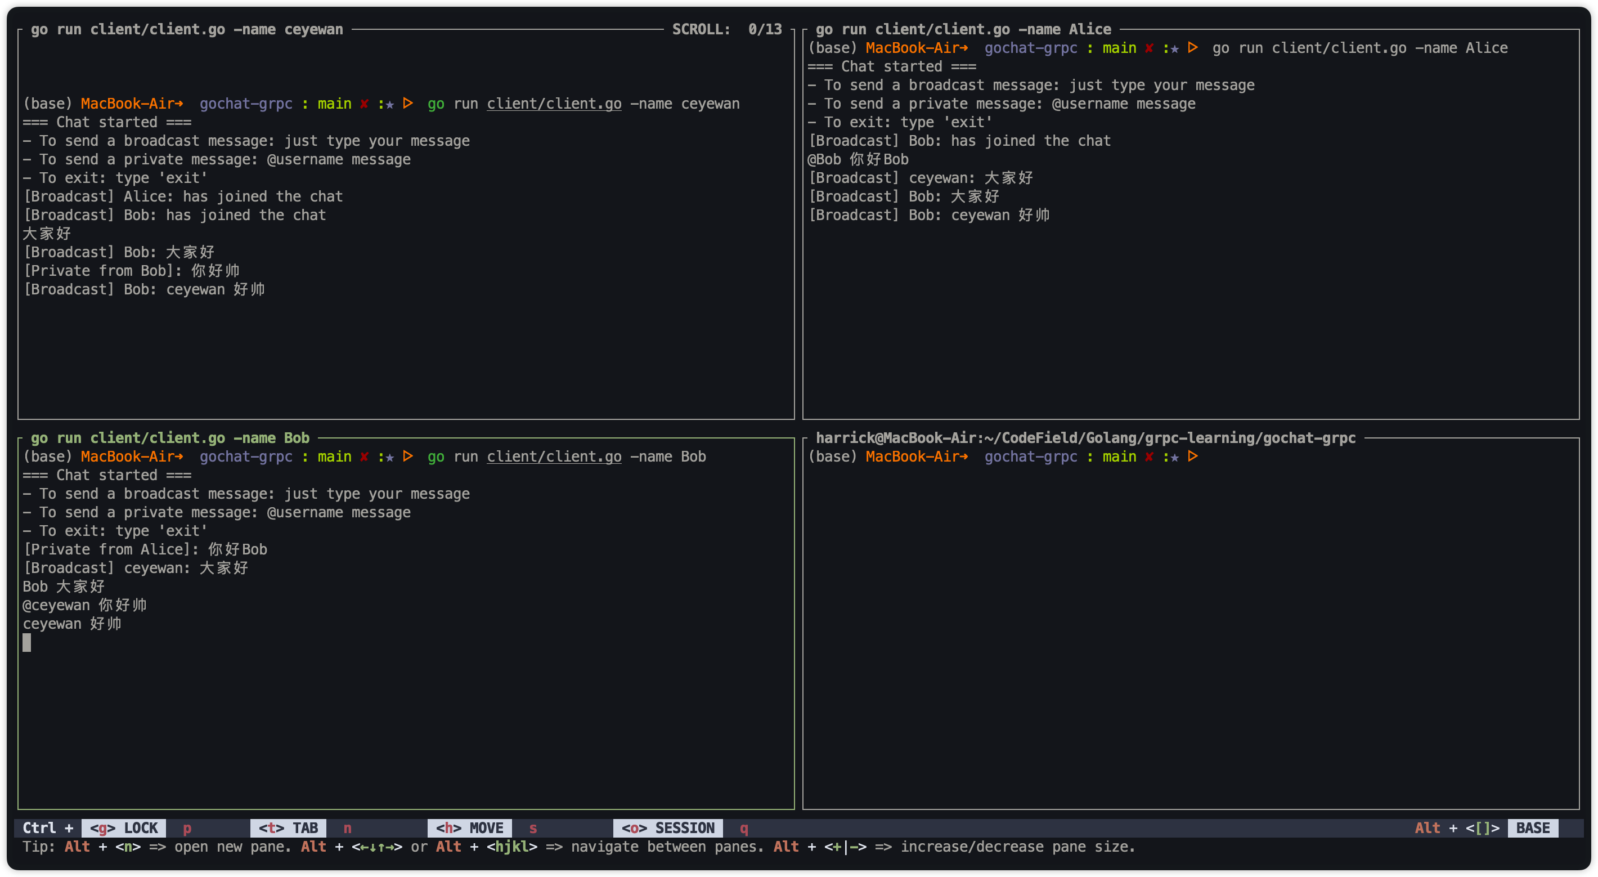Click the 'n' resize shortcut key in status bar

tap(347, 828)
